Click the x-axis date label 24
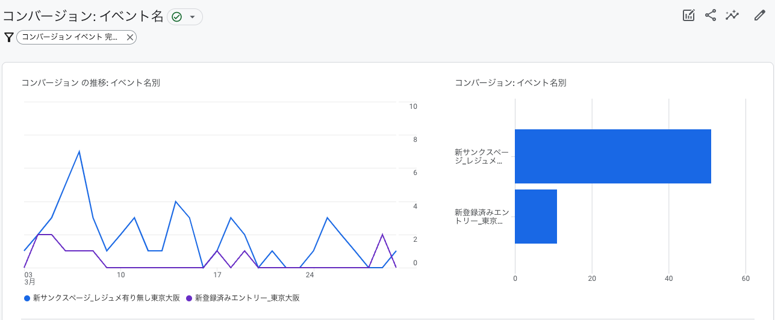 (310, 275)
